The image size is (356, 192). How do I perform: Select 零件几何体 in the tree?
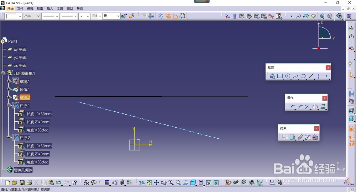coord(23,170)
